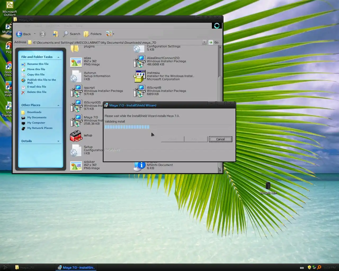Click the yellow security shield tray icon
Image resolution: width=339 pixels, height=271 pixels.
pos(309,267)
